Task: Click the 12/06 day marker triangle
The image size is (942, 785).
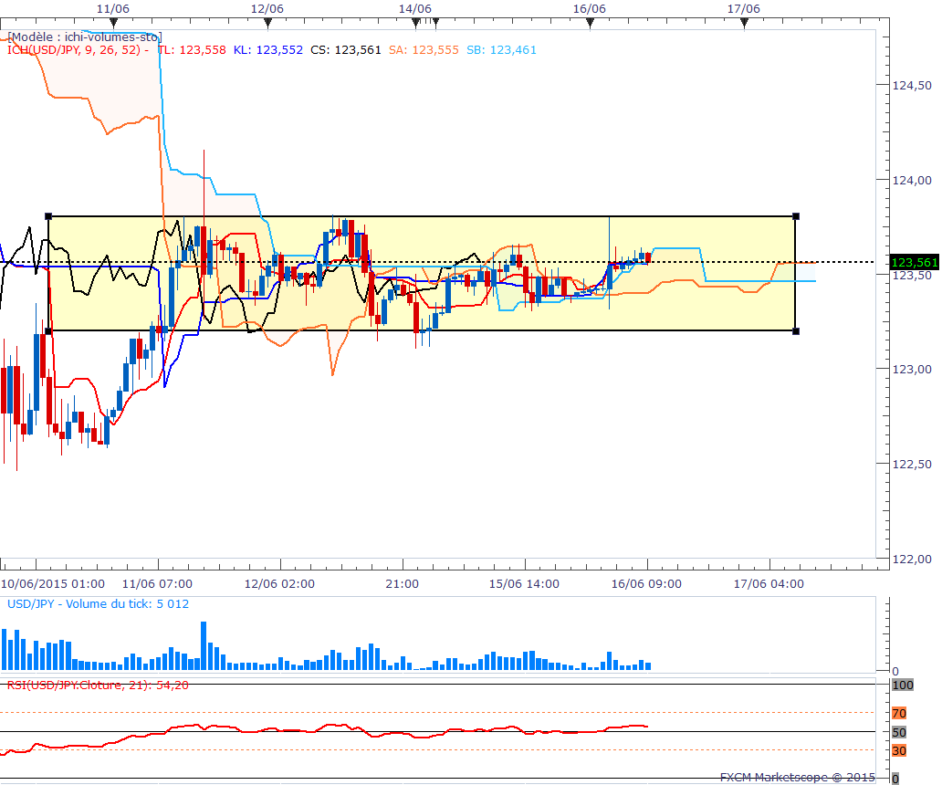Action: coord(266,23)
